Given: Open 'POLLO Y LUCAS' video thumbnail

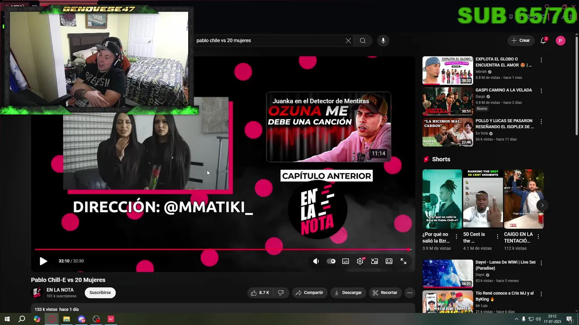Looking at the screenshot, I should coord(447,132).
